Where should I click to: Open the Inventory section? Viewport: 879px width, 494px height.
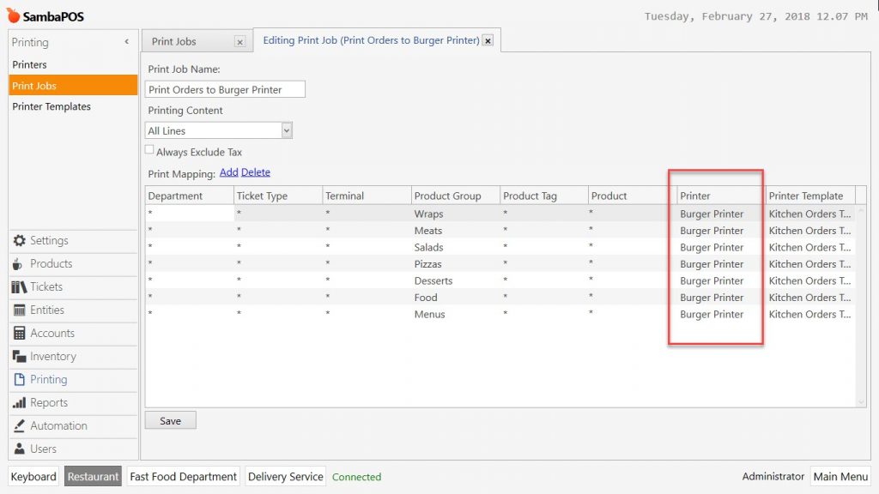click(52, 356)
